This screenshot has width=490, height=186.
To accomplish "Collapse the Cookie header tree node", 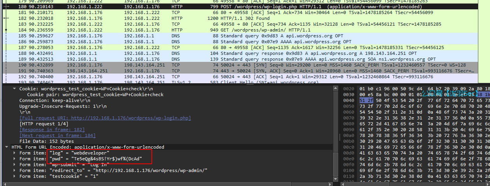I will click(x=15, y=89).
